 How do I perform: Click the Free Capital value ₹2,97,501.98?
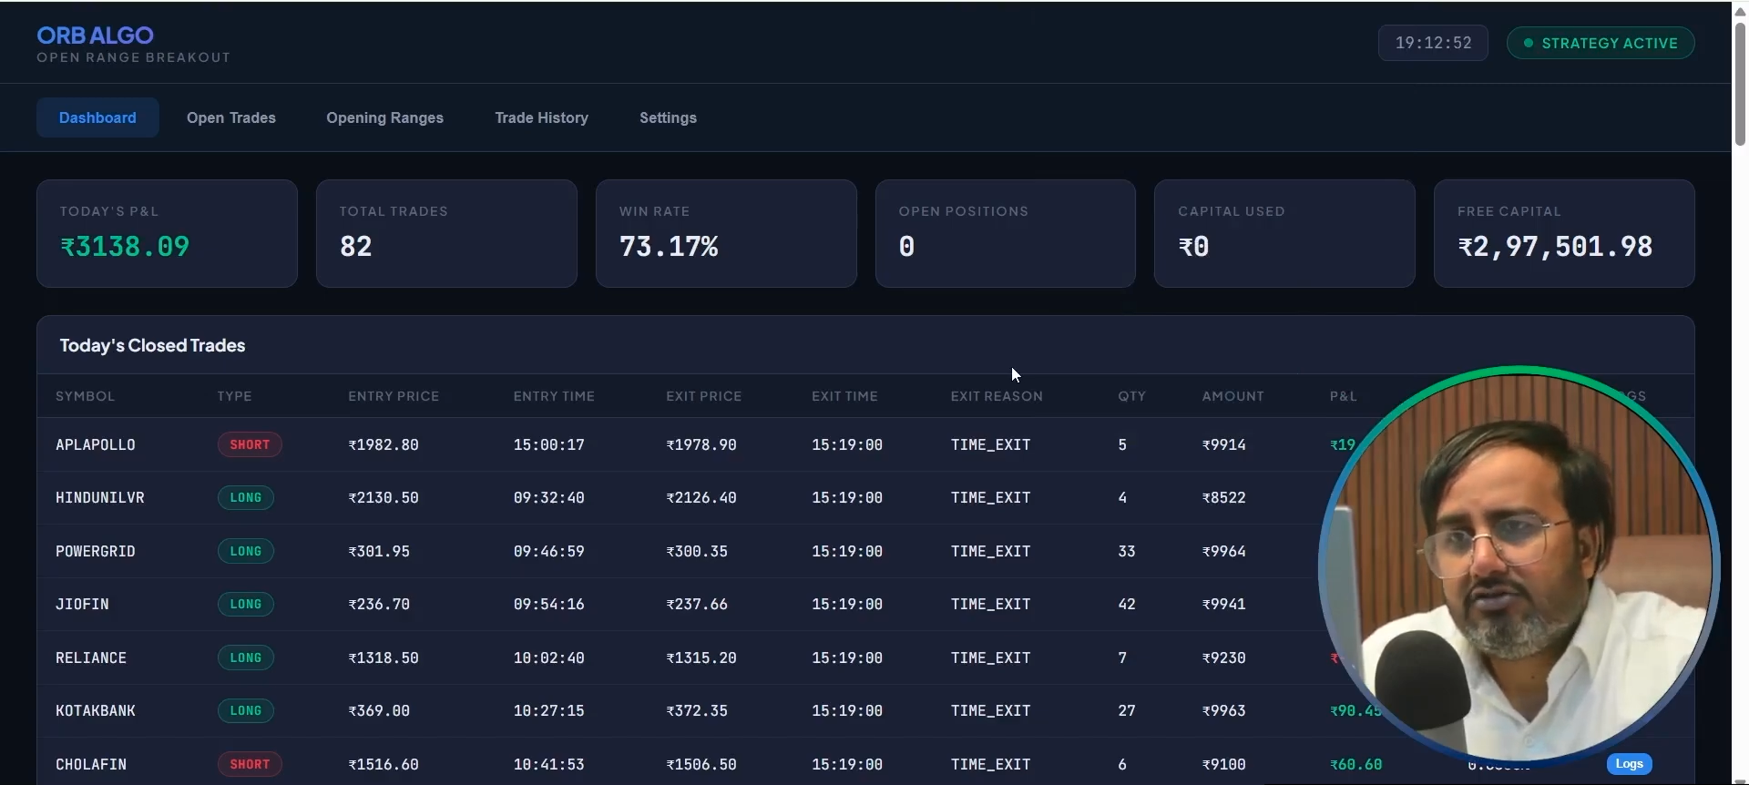click(x=1555, y=247)
